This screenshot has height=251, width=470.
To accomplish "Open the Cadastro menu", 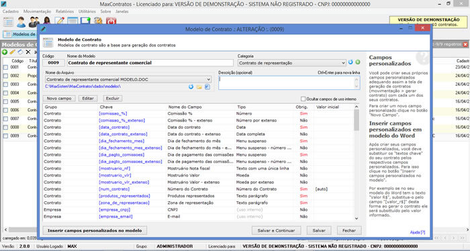I will click(11, 11).
